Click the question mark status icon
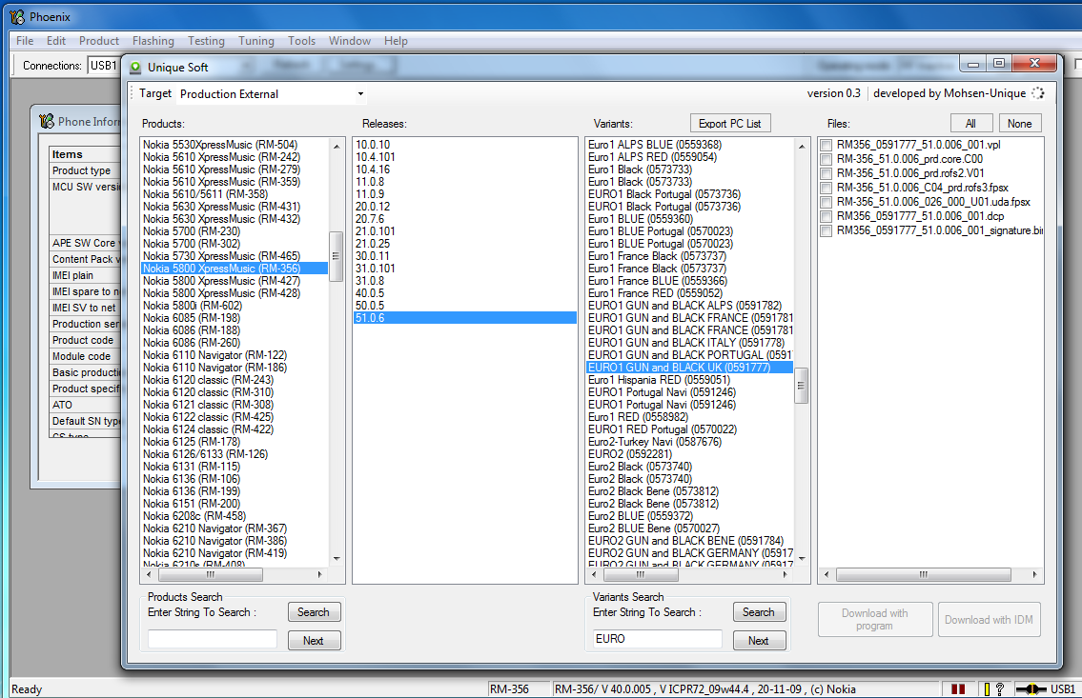This screenshot has width=1082, height=698. [x=999, y=688]
